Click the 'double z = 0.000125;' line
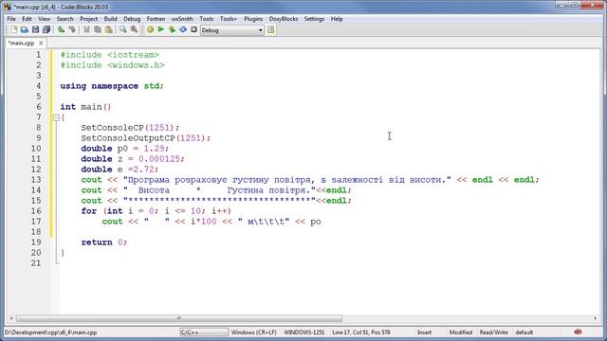The height and width of the screenshot is (341, 607). (133, 159)
